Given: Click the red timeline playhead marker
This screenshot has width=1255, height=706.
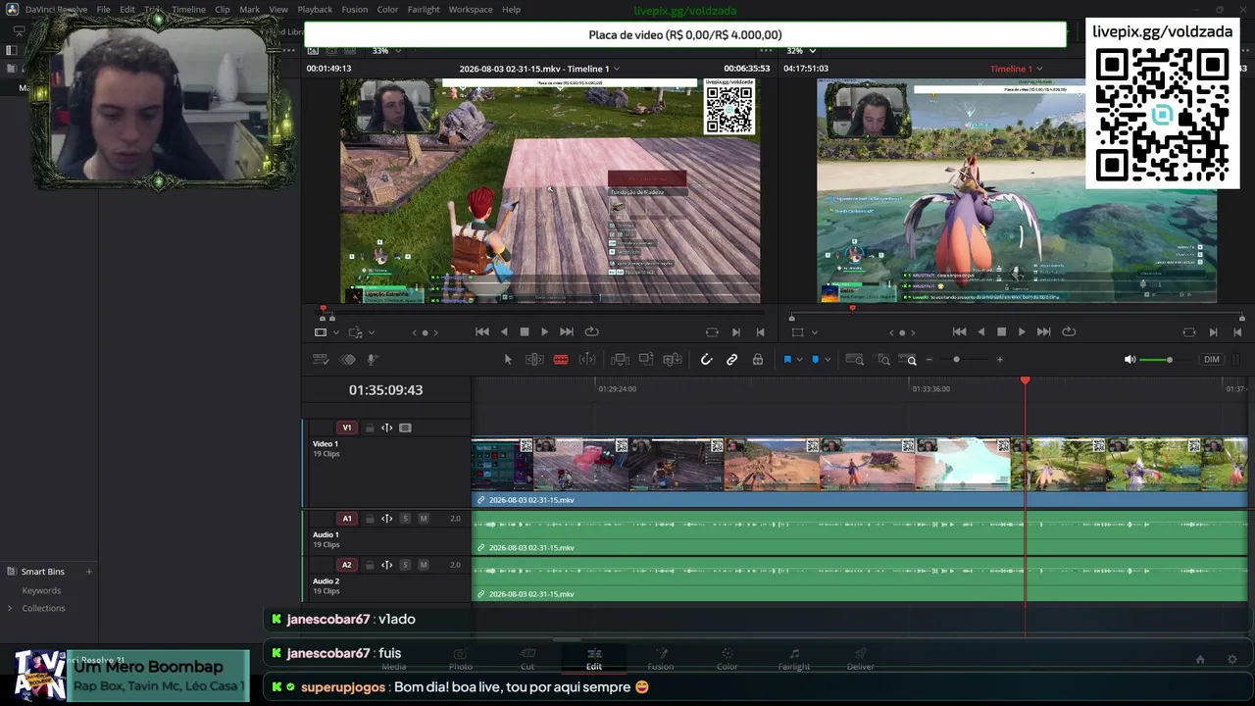Looking at the screenshot, I should [x=1026, y=380].
